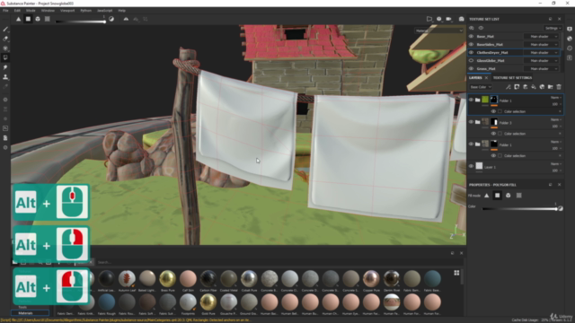
Task: Select the Eraser tool in the left toolbar
Action: [5, 39]
